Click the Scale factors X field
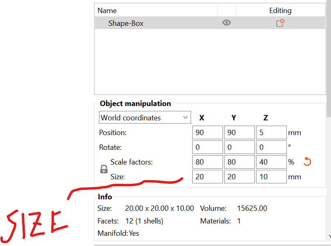 (207, 162)
